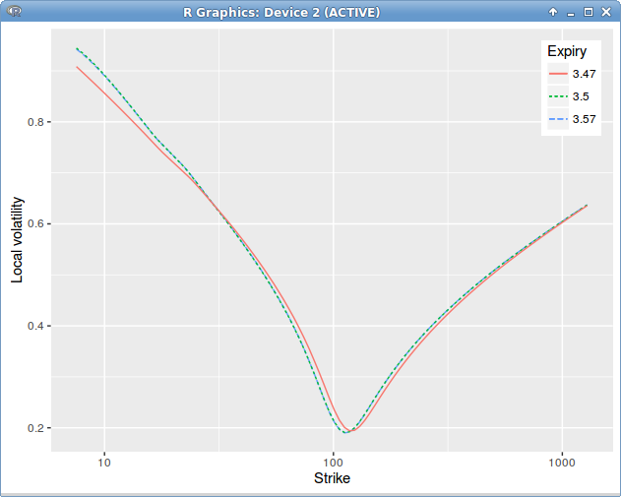Click the y-axis tick label 0.2

(35, 428)
